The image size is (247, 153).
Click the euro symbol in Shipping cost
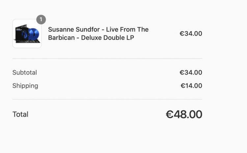[183, 86]
